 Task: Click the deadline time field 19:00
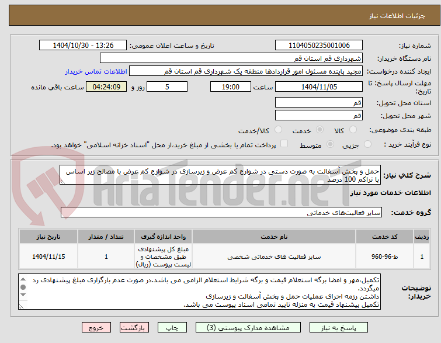click(231, 86)
